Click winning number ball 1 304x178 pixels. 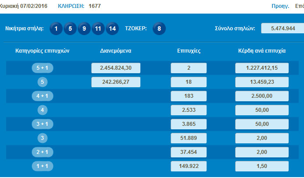pos(56,29)
